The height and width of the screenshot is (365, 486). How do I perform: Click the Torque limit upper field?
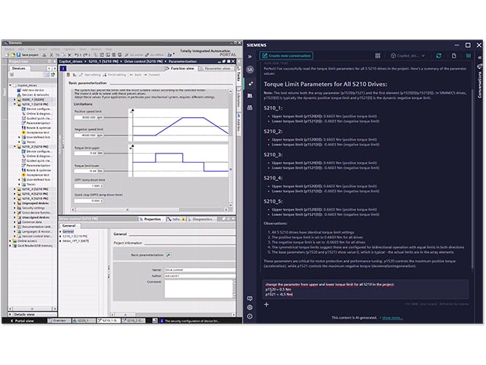pos(88,153)
